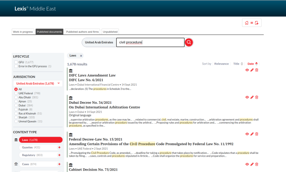Edit Federal Decree-Law No. 15/2021 pencil icon

252,134
